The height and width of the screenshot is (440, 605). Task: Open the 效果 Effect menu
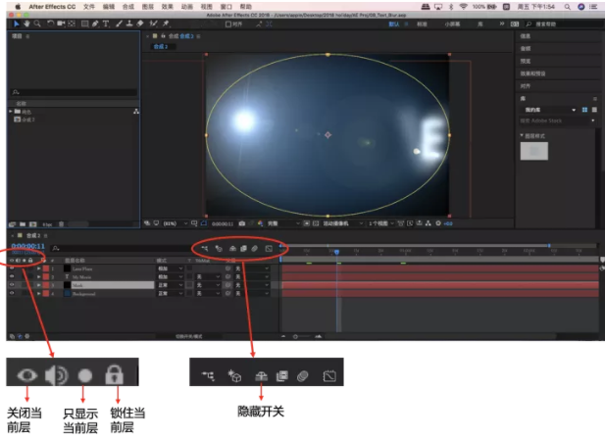167,7
